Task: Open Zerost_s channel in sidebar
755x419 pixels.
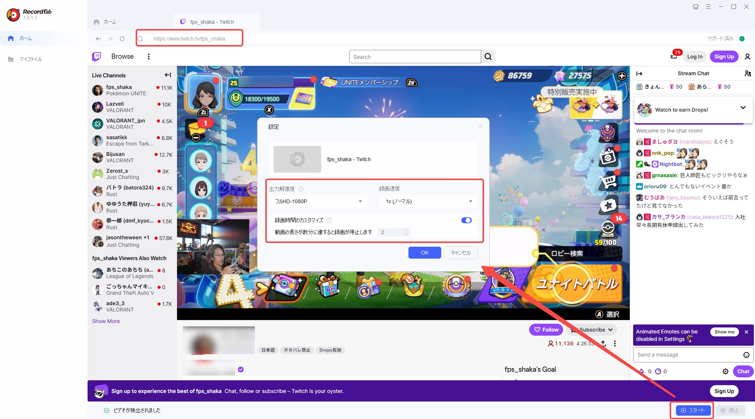Action: click(132, 174)
